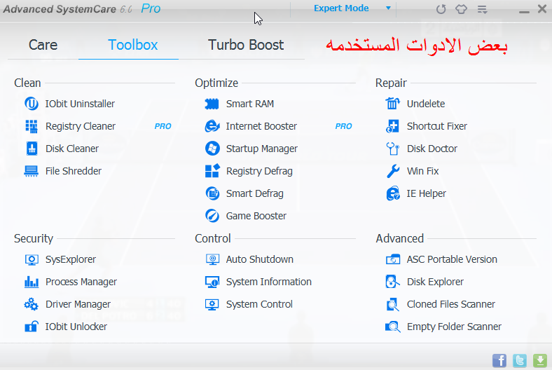The width and height of the screenshot is (552, 370).
Task: Click the Process Manager label
Action: [x=81, y=282]
